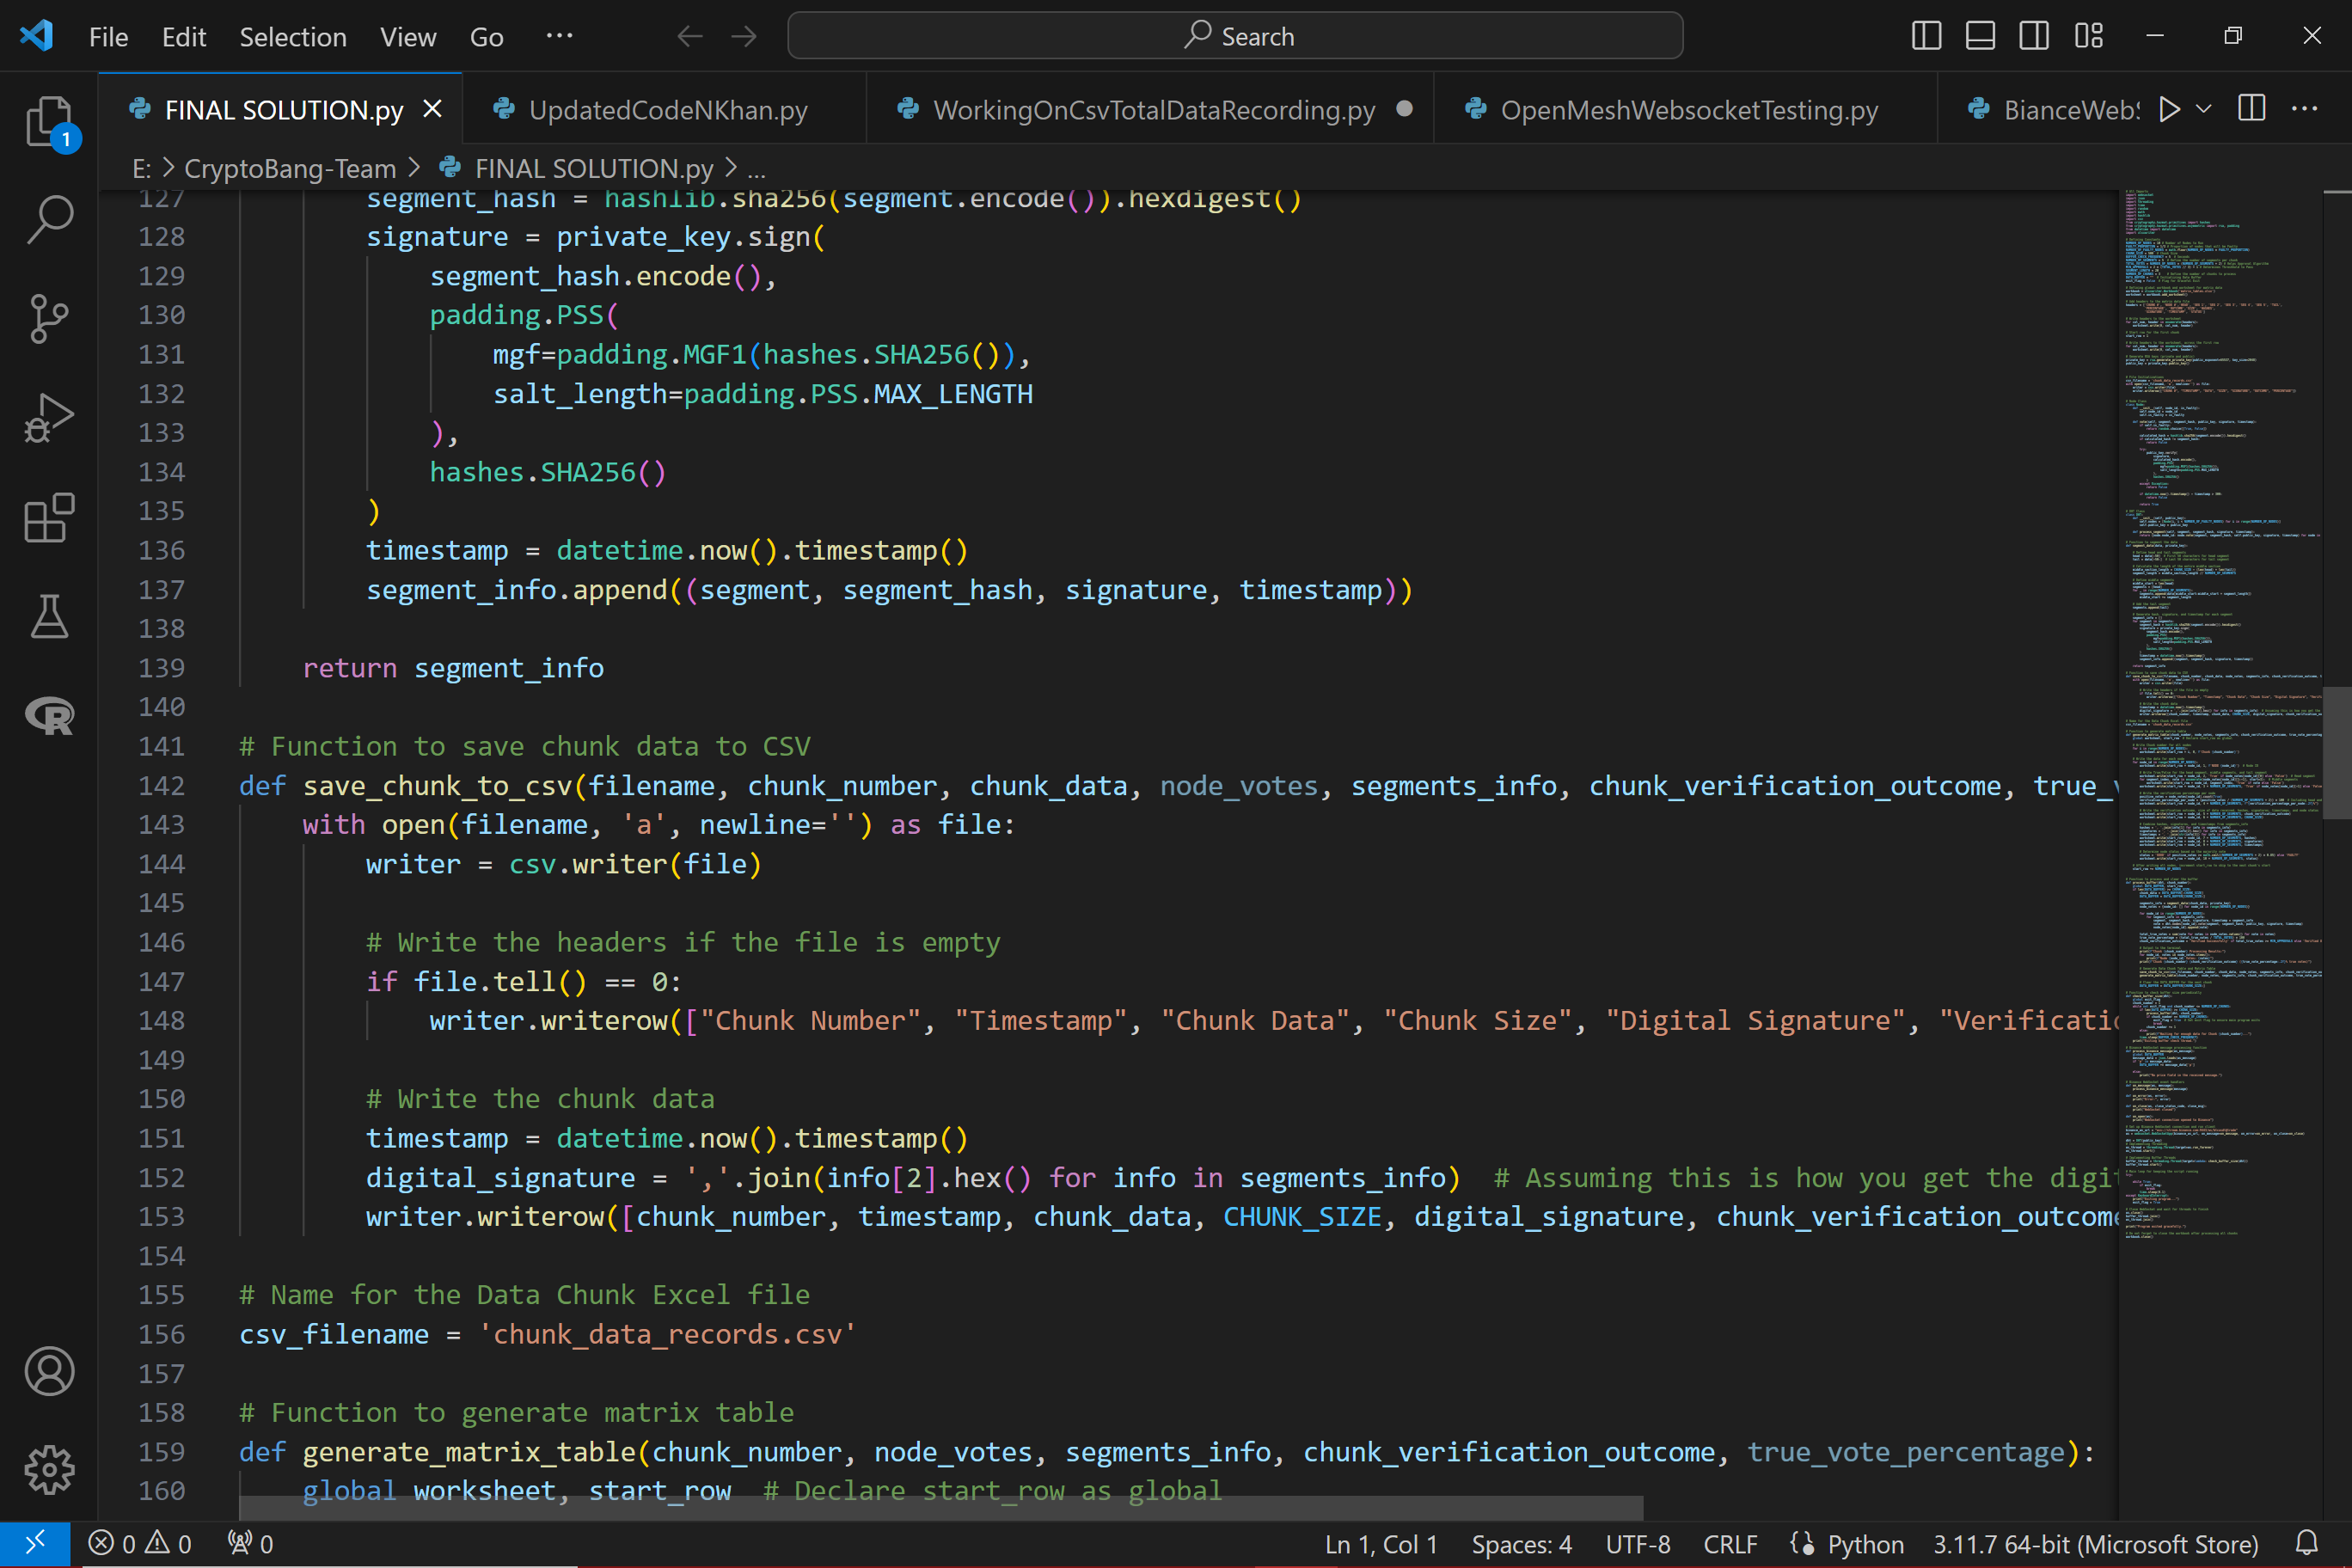The image size is (2352, 1568).
Task: Open the Search view in activity bar
Action: (x=48, y=219)
